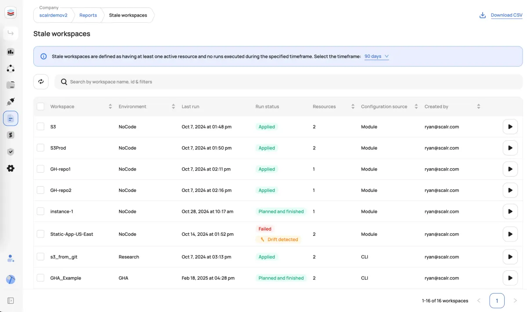Click the Download CSV link

pyautogui.click(x=505, y=14)
